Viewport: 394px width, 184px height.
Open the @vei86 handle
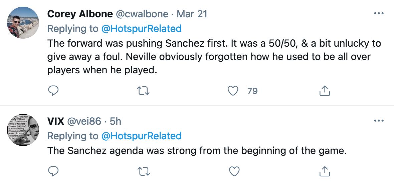coord(84,121)
